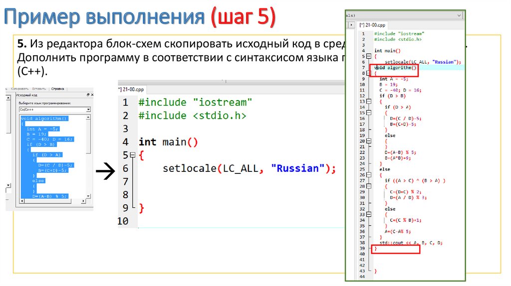
Task: Collapse fold marker at line 33 in right editor
Action: [x=369, y=215]
